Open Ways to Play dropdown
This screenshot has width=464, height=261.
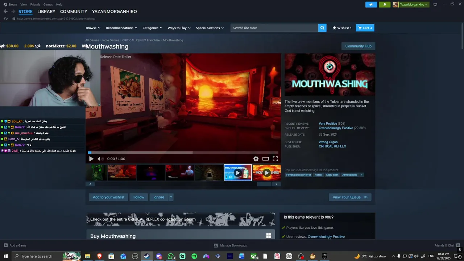point(179,28)
